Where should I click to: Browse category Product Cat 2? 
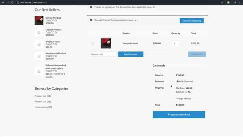pyautogui.click(x=43, y=102)
